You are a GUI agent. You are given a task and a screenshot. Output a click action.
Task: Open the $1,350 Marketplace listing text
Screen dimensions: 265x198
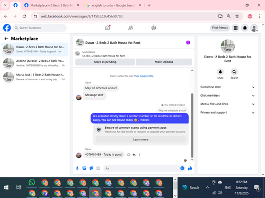[103, 56]
